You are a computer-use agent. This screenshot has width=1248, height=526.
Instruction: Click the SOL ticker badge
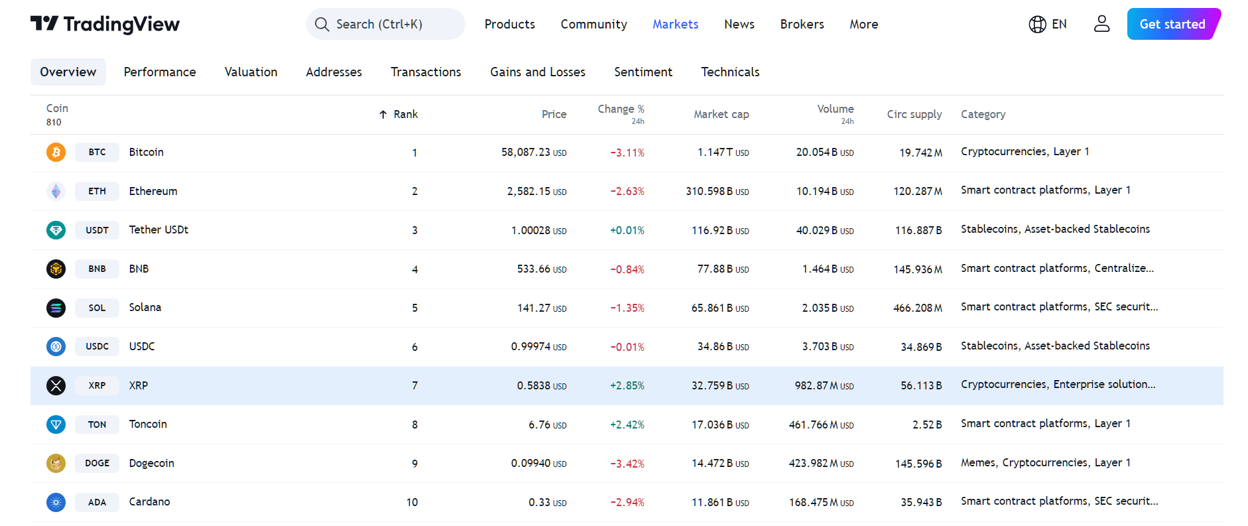tap(97, 308)
